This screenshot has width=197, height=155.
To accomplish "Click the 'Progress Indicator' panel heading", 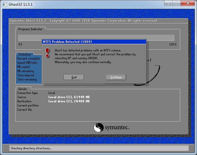I will [30, 29].
